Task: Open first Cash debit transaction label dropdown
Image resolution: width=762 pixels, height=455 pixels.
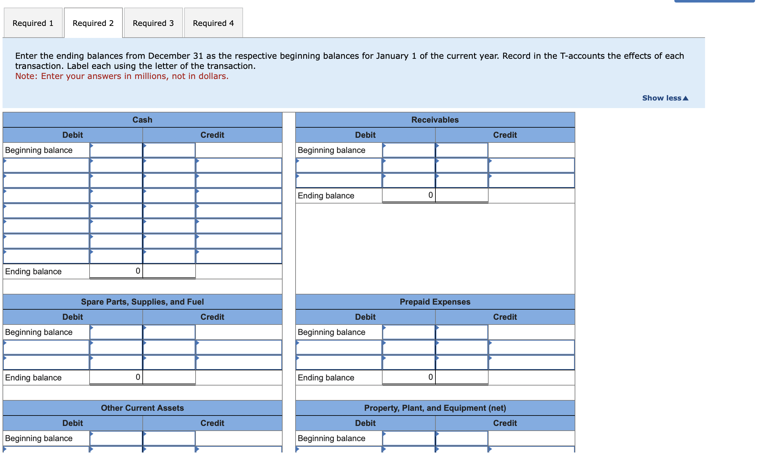Action: [46, 165]
